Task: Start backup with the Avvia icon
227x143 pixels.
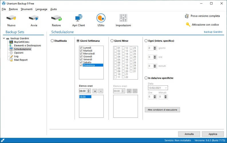Action: point(33,18)
